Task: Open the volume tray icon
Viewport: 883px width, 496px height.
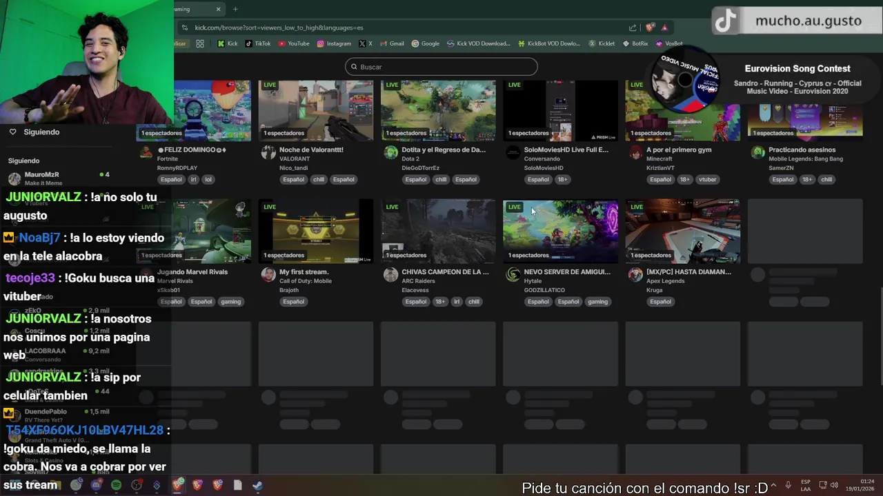Action: point(834,485)
